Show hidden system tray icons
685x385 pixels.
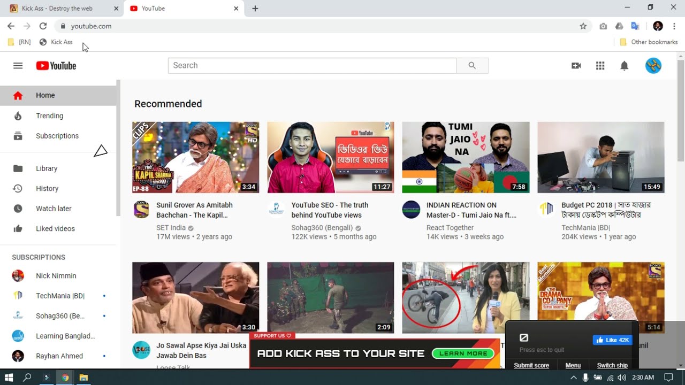coord(574,378)
